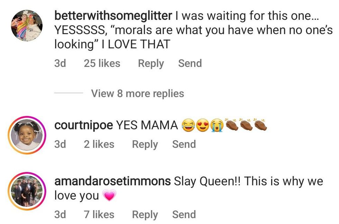Send courtnipoe's comment
The width and height of the screenshot is (339, 224).
tap(184, 144)
